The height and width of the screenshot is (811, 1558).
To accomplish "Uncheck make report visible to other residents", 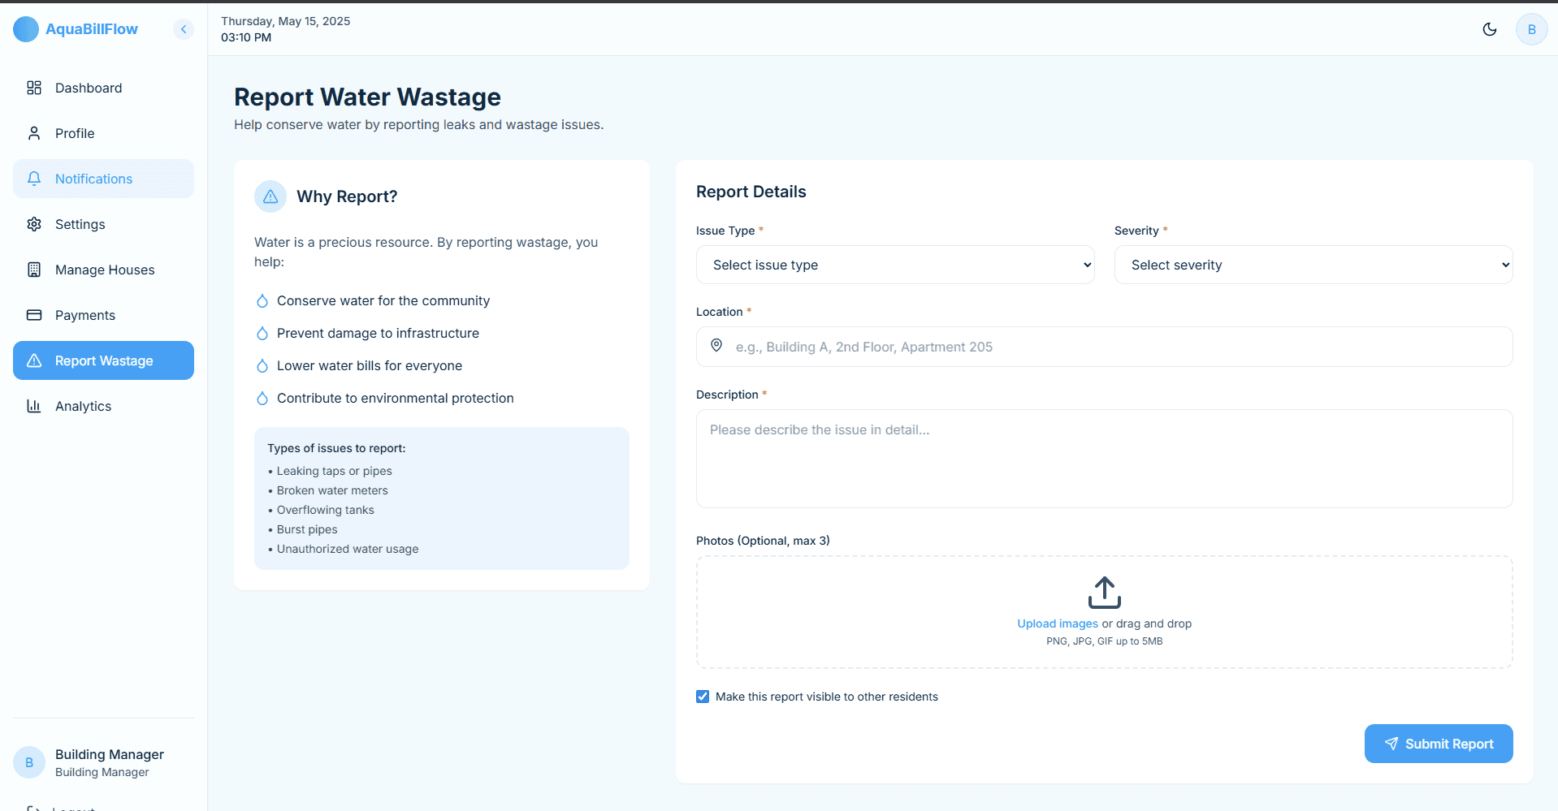I will (703, 697).
